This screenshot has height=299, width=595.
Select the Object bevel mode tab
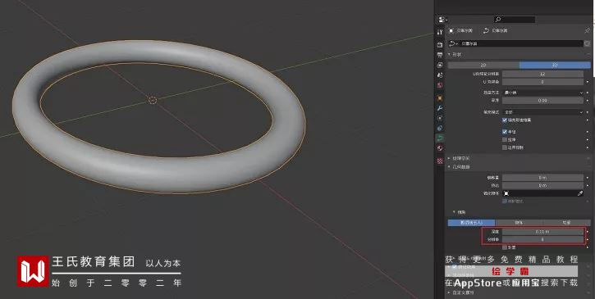pos(519,223)
